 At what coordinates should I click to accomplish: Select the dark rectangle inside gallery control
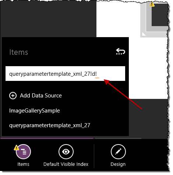point(160,15)
